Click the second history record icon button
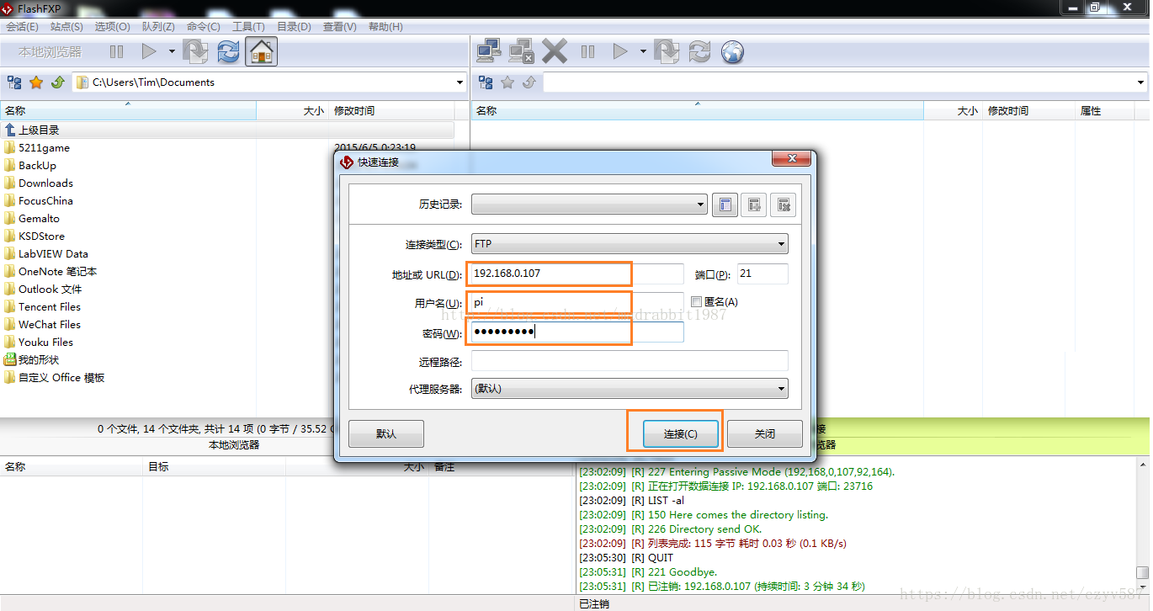This screenshot has width=1153, height=611. point(754,205)
